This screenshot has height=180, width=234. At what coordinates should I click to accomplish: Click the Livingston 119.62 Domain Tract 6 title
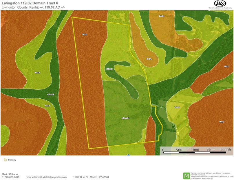click(x=30, y=3)
